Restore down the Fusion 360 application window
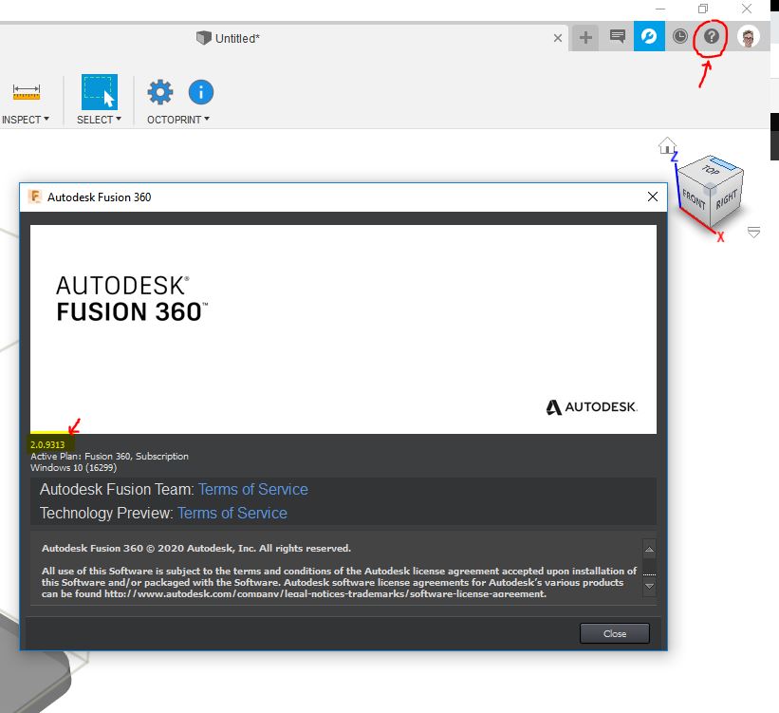779x713 pixels. coord(702,9)
